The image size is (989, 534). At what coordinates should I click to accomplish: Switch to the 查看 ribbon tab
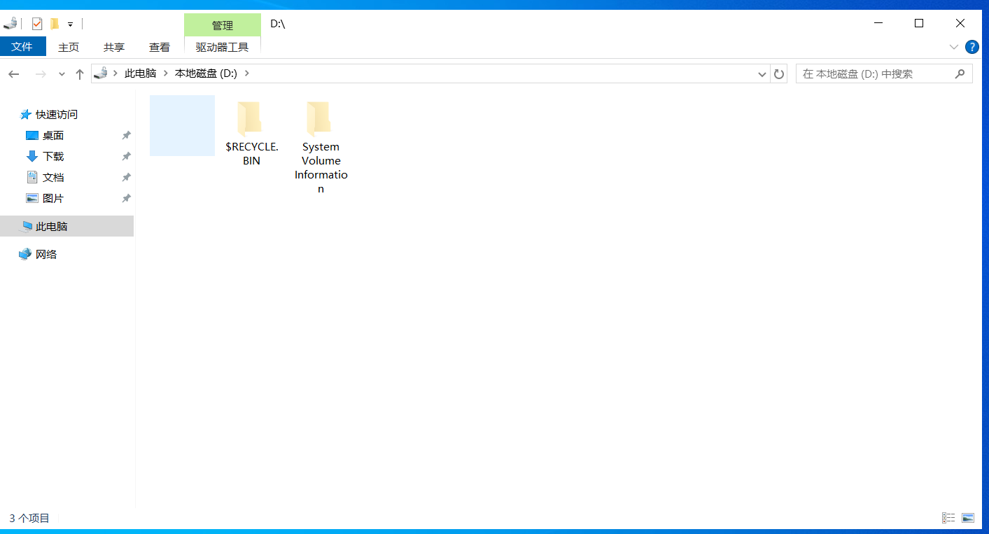point(160,47)
